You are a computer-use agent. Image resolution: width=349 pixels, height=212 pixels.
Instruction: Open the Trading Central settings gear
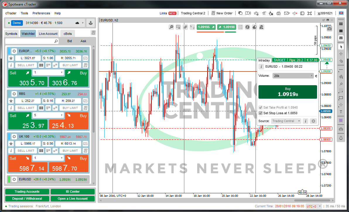tap(313, 121)
